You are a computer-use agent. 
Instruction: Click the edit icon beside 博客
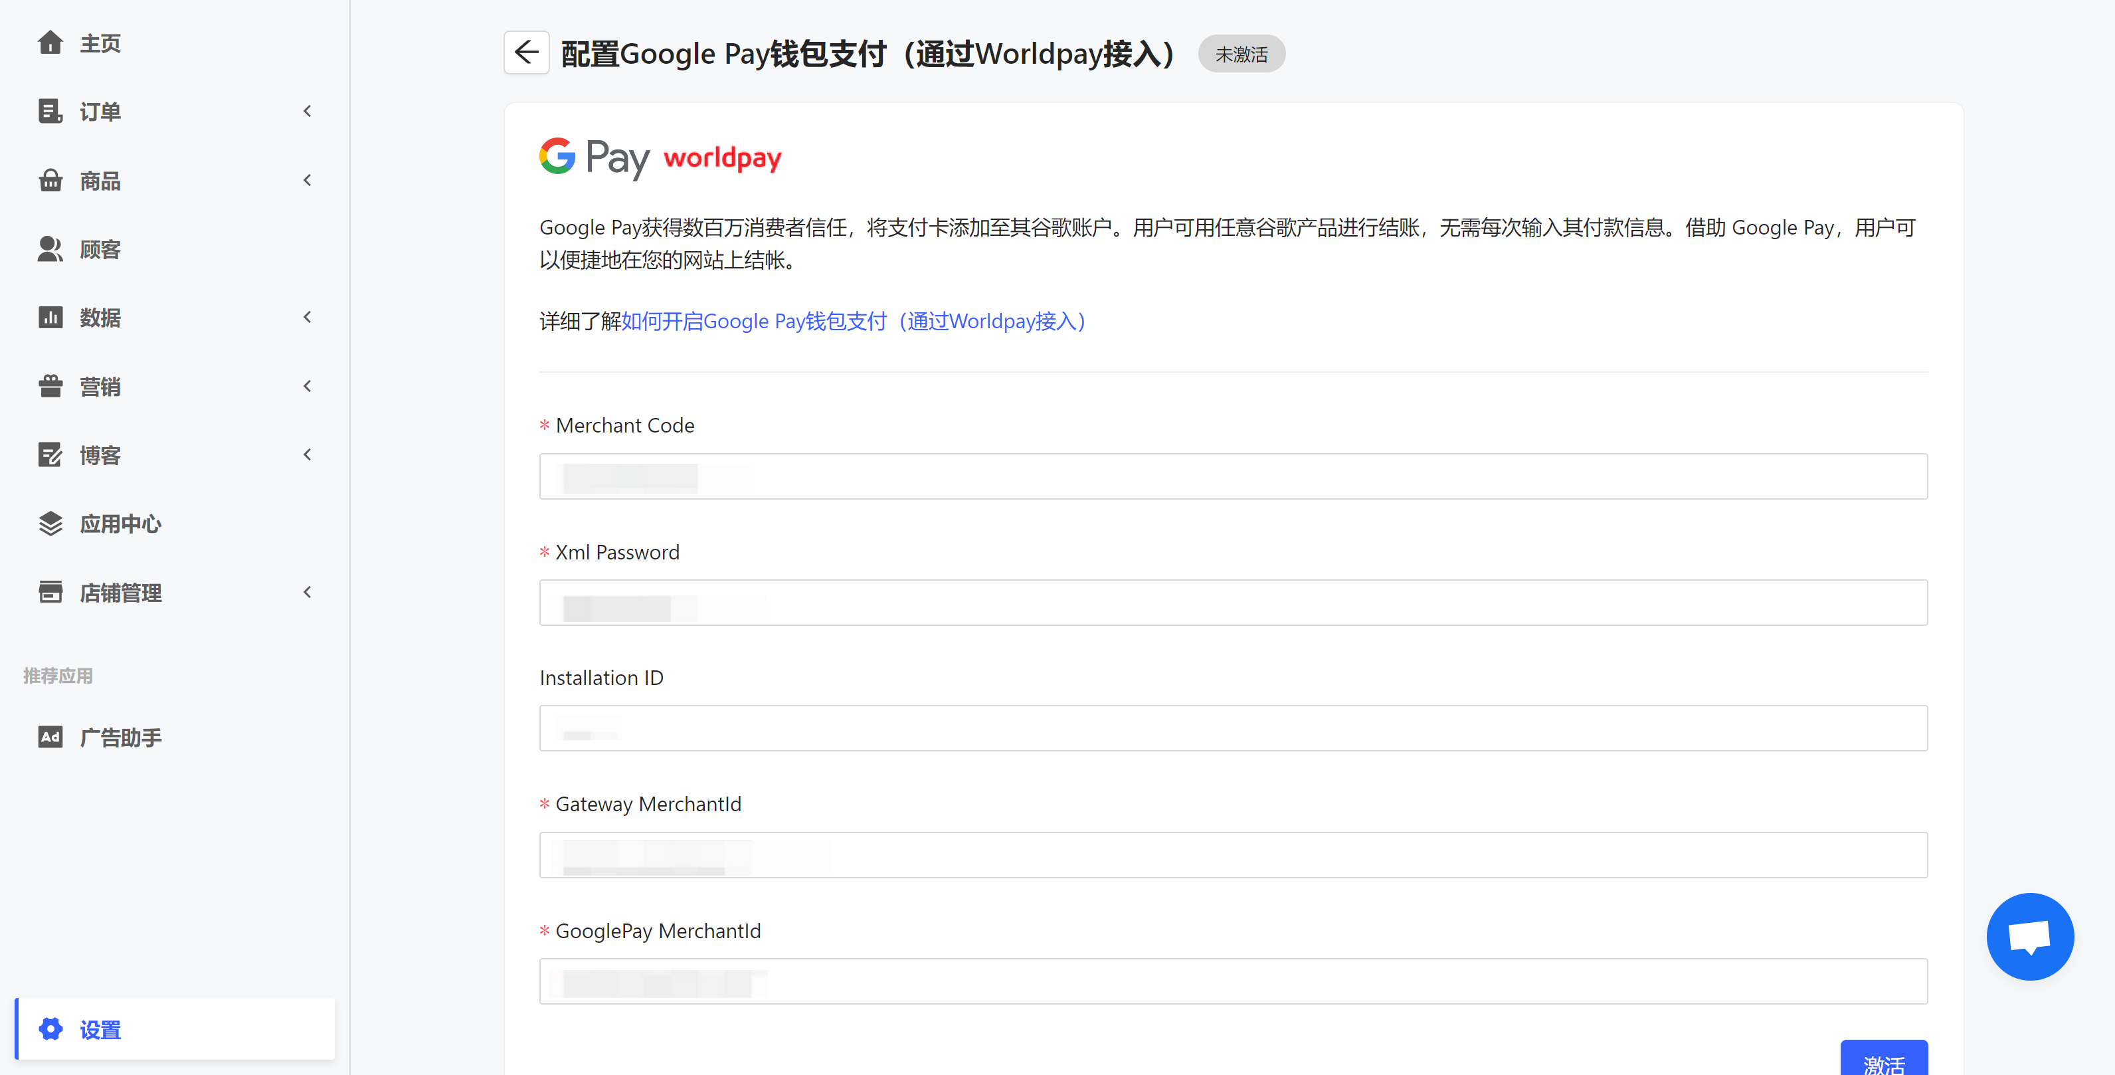pyautogui.click(x=50, y=454)
